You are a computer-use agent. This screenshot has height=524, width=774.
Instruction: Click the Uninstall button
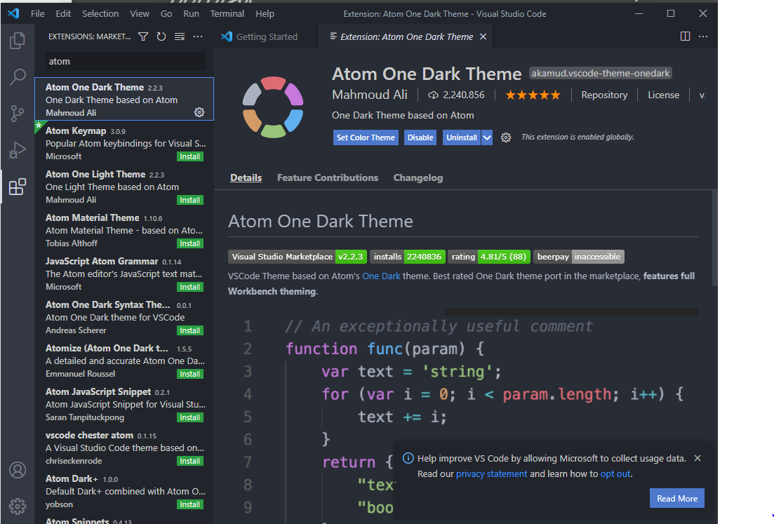point(462,137)
